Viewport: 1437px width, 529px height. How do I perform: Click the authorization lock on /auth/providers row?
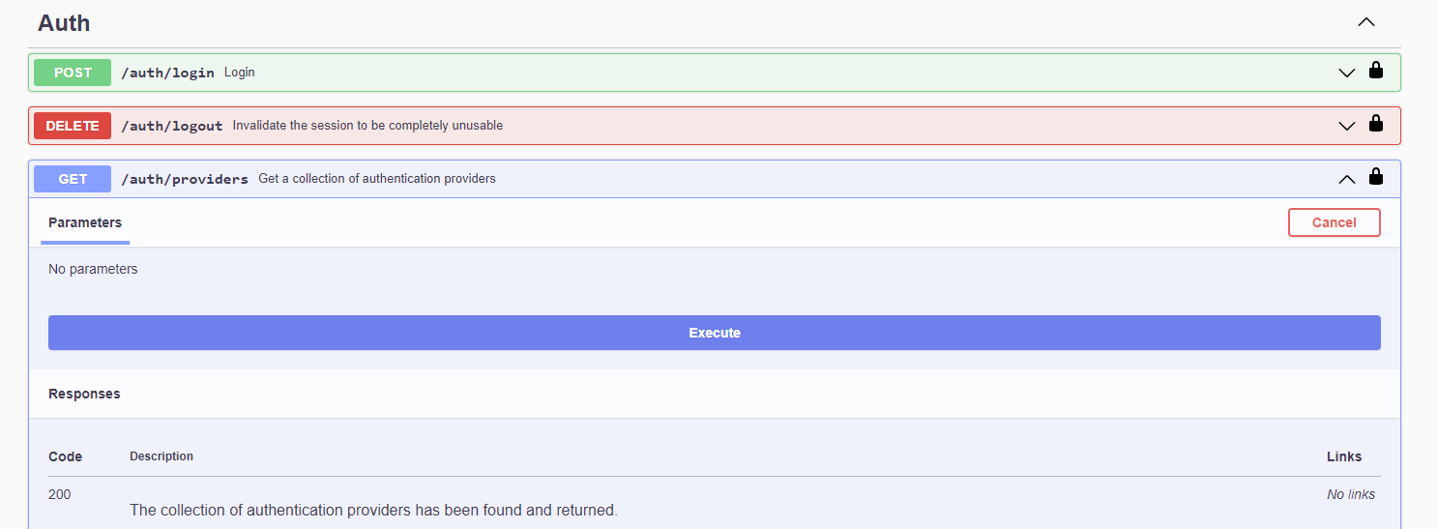[1375, 177]
